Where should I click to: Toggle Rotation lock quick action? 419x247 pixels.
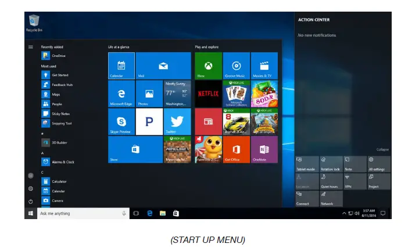point(331,164)
